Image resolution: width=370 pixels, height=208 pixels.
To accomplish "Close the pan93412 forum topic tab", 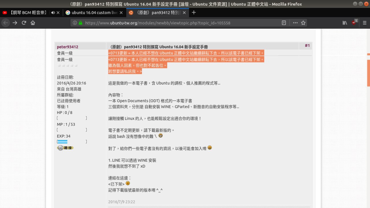I will pos(184,13).
